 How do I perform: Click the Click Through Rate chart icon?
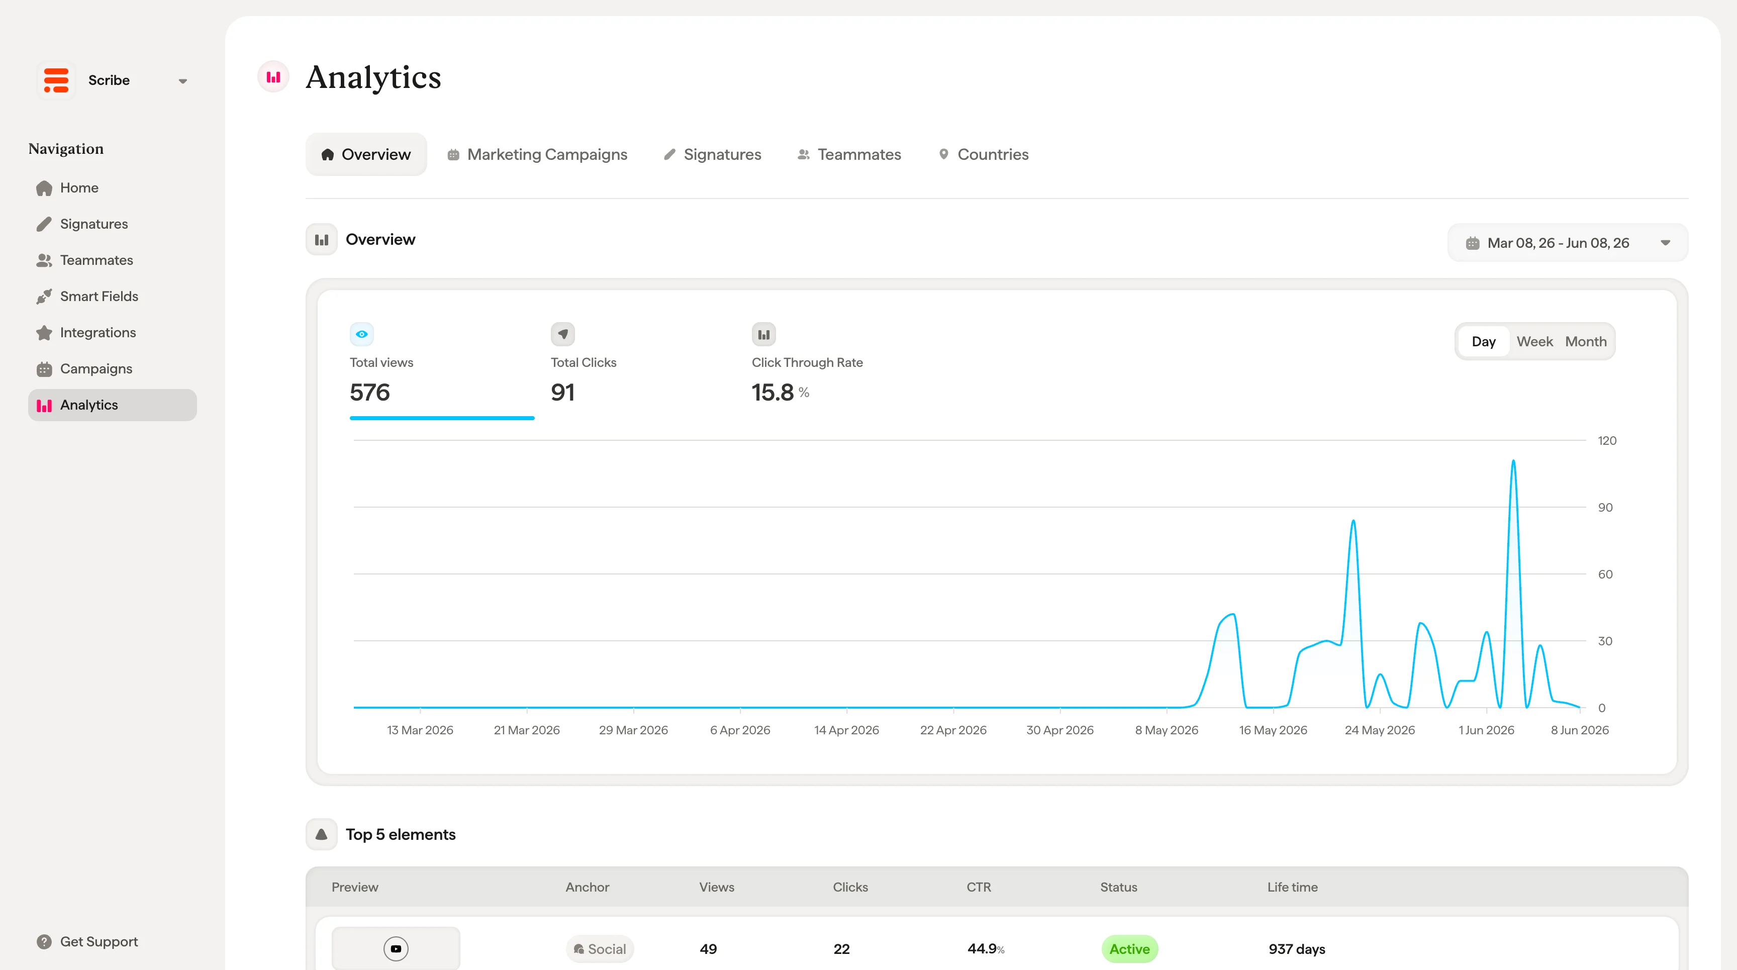click(x=764, y=334)
